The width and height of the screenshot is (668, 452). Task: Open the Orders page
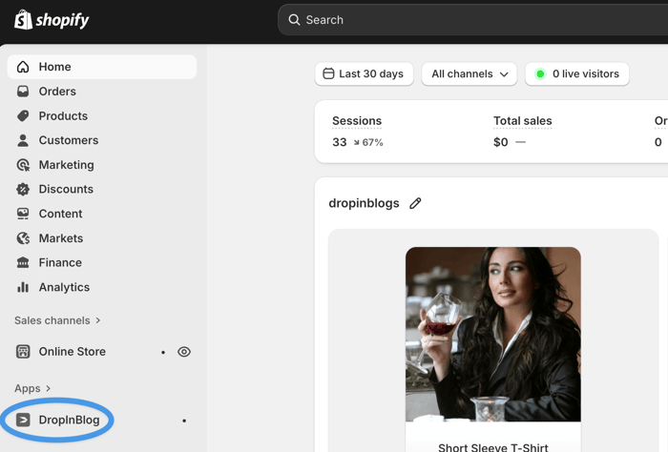pyautogui.click(x=57, y=92)
